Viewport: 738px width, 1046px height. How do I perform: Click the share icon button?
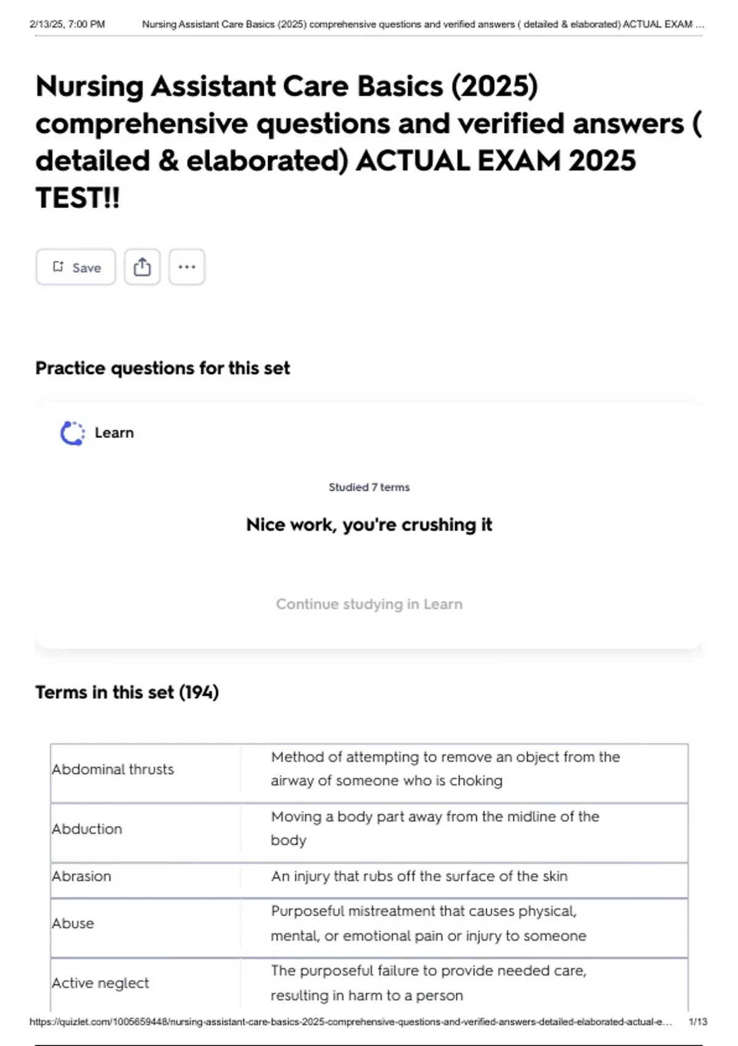pyautogui.click(x=142, y=267)
